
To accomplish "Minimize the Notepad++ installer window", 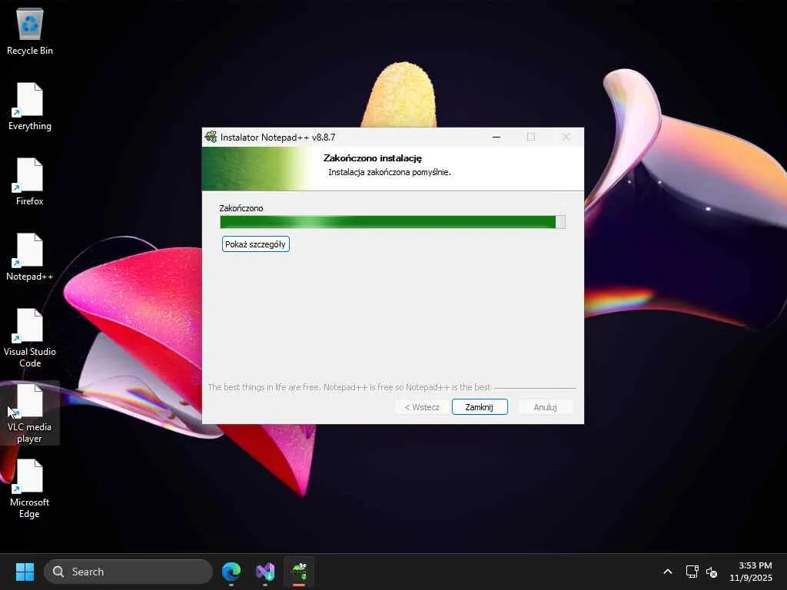I will [x=496, y=137].
